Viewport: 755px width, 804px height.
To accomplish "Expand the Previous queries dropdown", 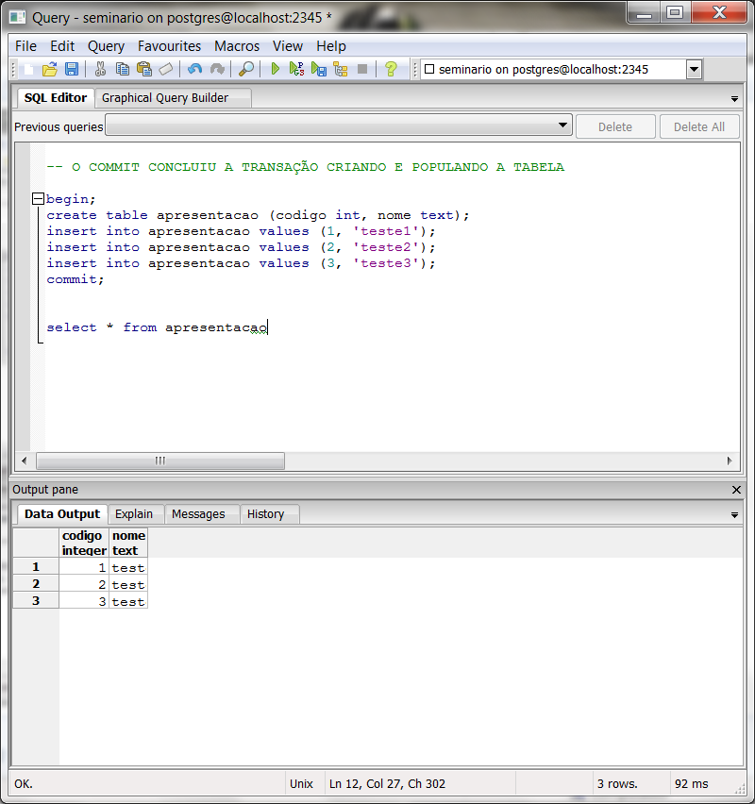I will (x=562, y=126).
